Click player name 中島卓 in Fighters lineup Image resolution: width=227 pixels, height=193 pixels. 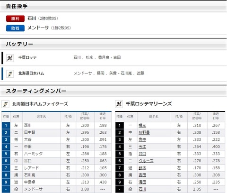(29, 182)
